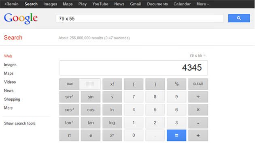This screenshot has height=146, width=255.
Task: Open Maps from the top bar
Action: point(68,4)
